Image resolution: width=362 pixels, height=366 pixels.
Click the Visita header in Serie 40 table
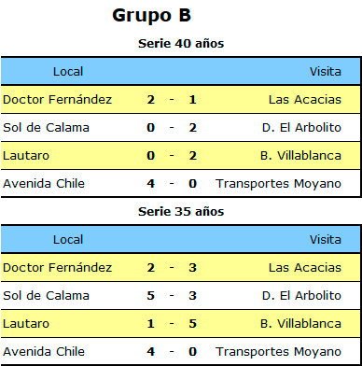pyautogui.click(x=326, y=72)
